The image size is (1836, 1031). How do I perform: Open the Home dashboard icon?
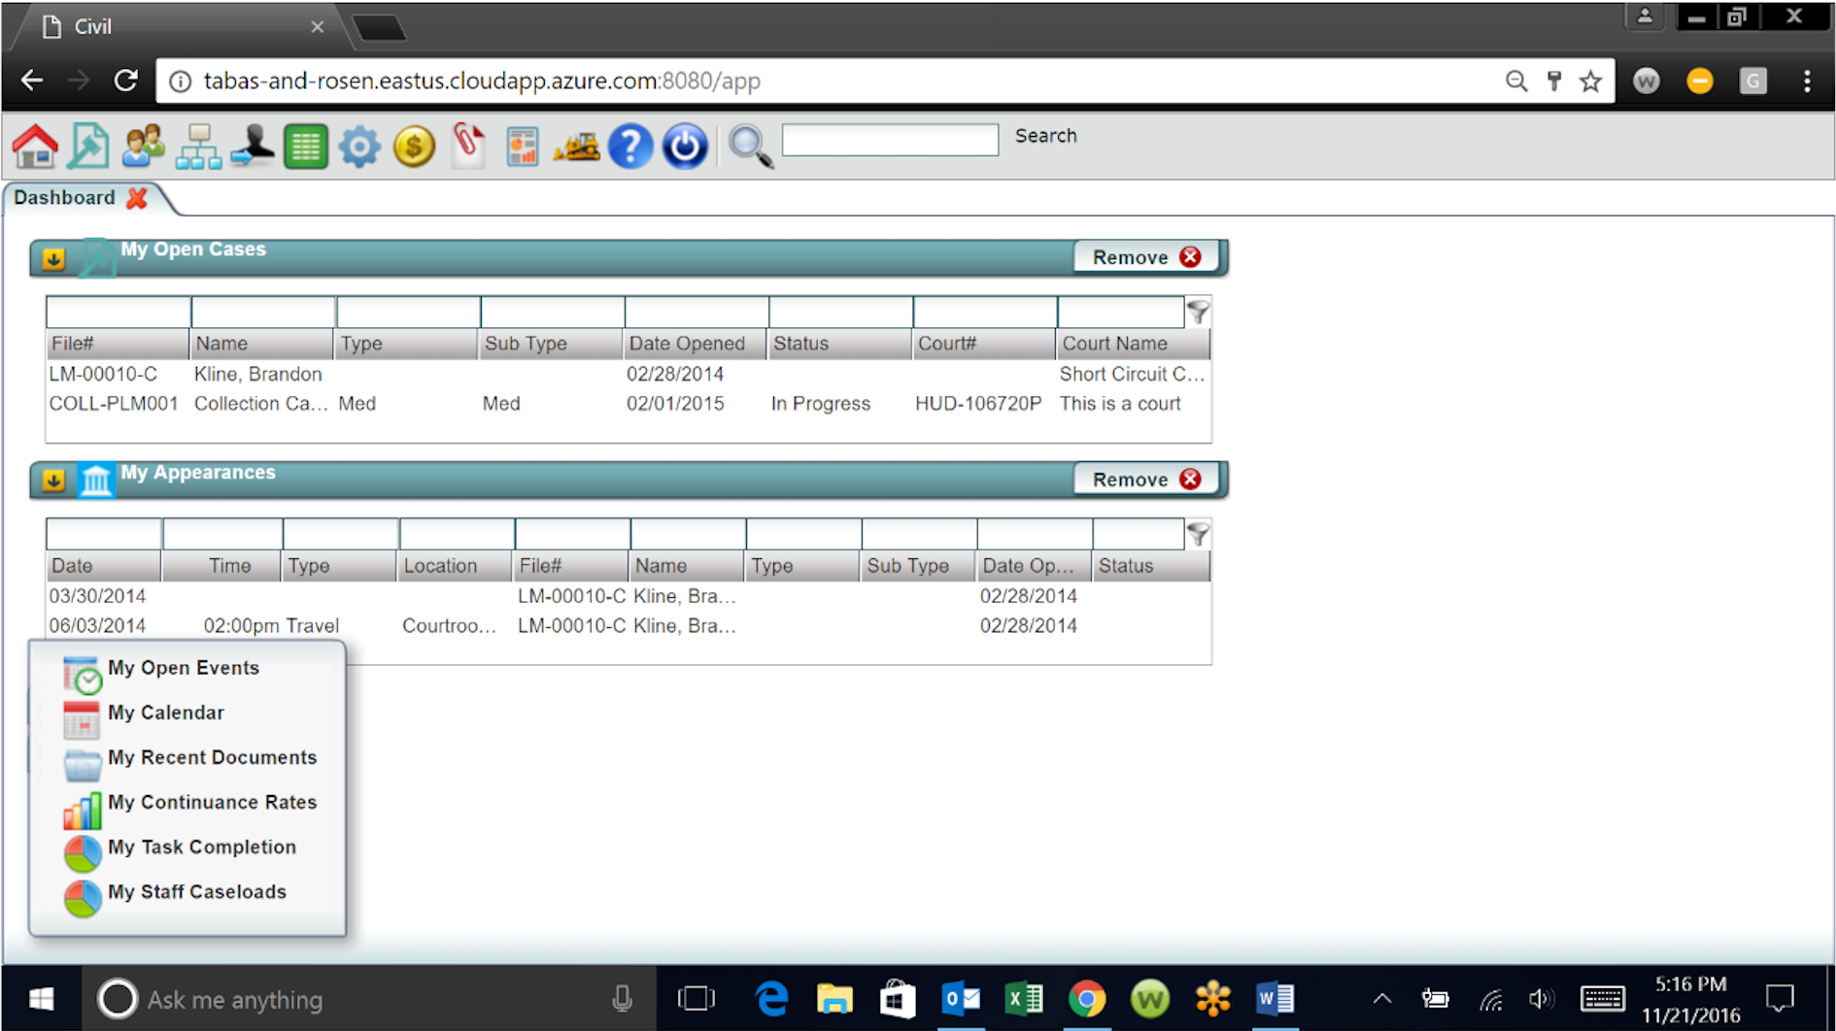(34, 146)
